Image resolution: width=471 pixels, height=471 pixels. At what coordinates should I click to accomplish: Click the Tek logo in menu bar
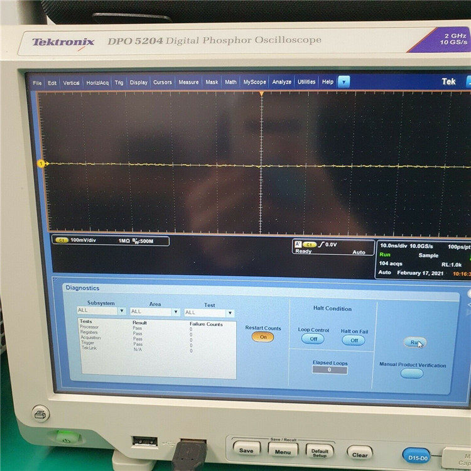pyautogui.click(x=448, y=82)
